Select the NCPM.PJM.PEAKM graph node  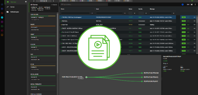point(142,73)
